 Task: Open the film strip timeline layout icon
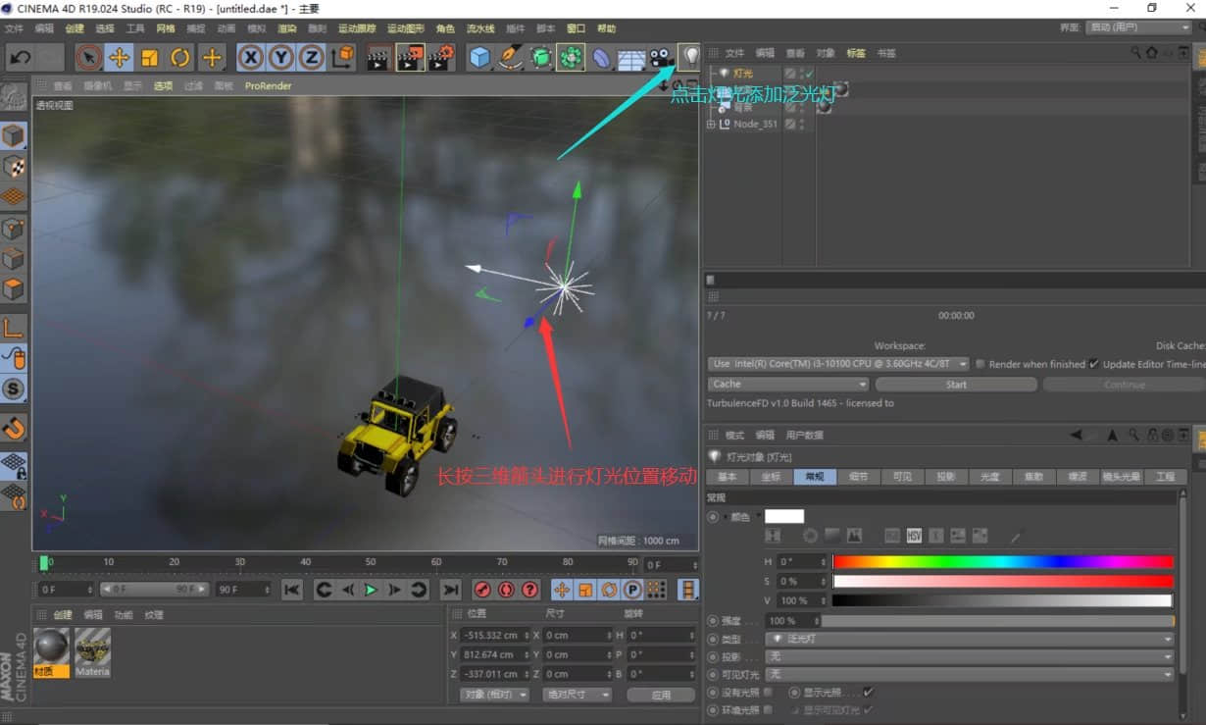tap(689, 590)
